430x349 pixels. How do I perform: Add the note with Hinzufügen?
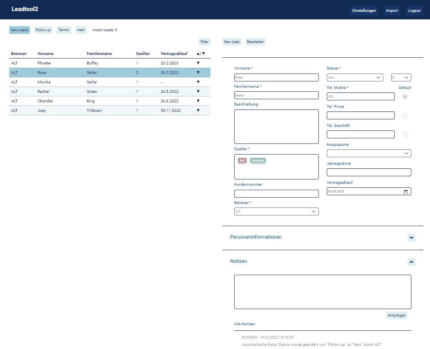[396, 315]
